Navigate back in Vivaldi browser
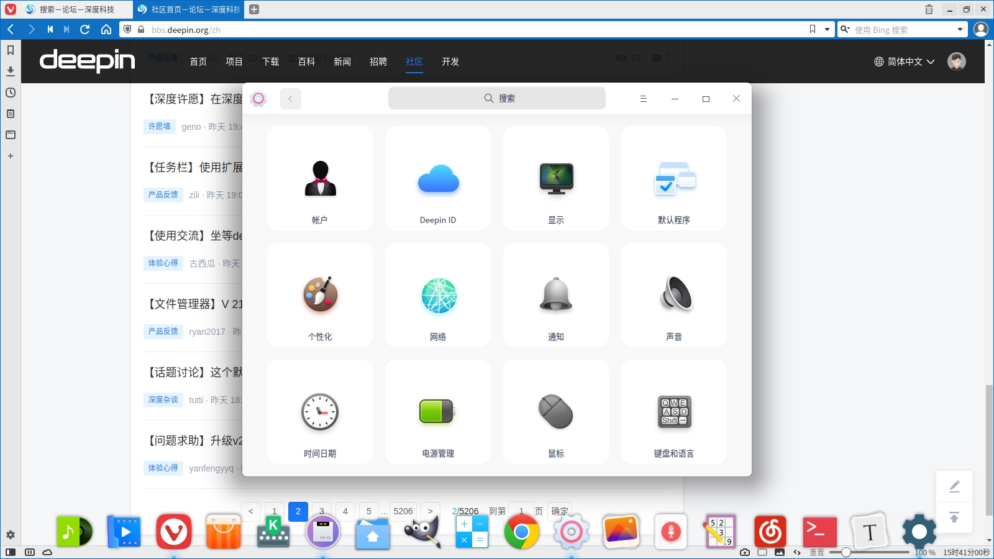Image resolution: width=994 pixels, height=559 pixels. click(x=11, y=29)
